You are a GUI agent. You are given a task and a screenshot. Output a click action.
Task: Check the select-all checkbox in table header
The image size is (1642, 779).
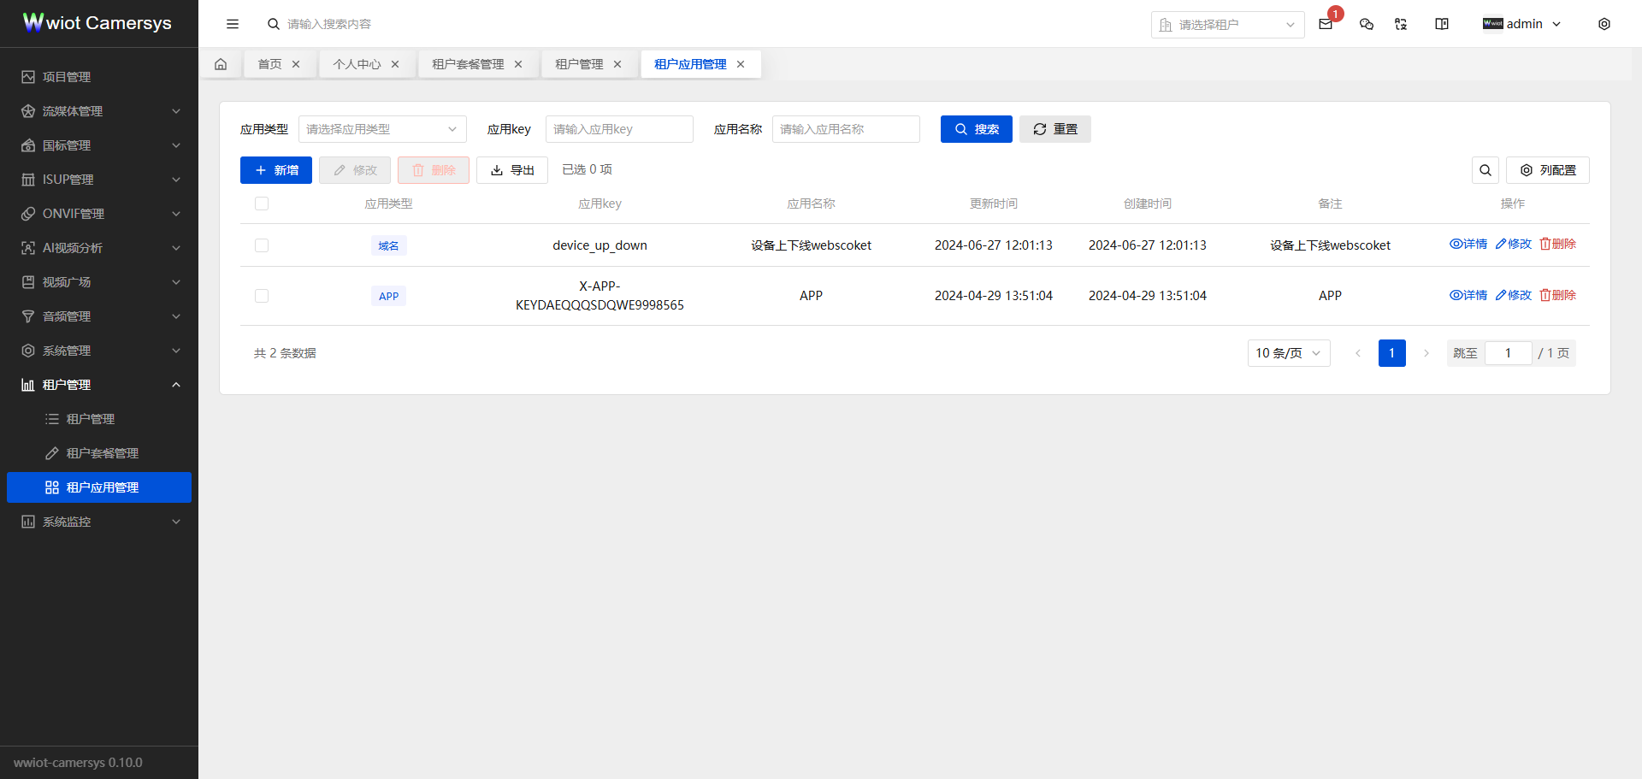[262, 204]
